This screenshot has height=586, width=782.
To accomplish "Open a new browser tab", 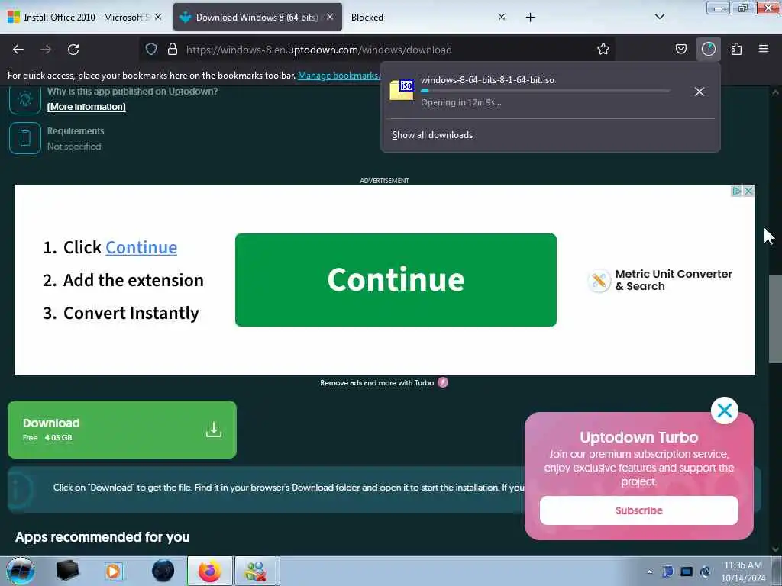I will point(530,18).
